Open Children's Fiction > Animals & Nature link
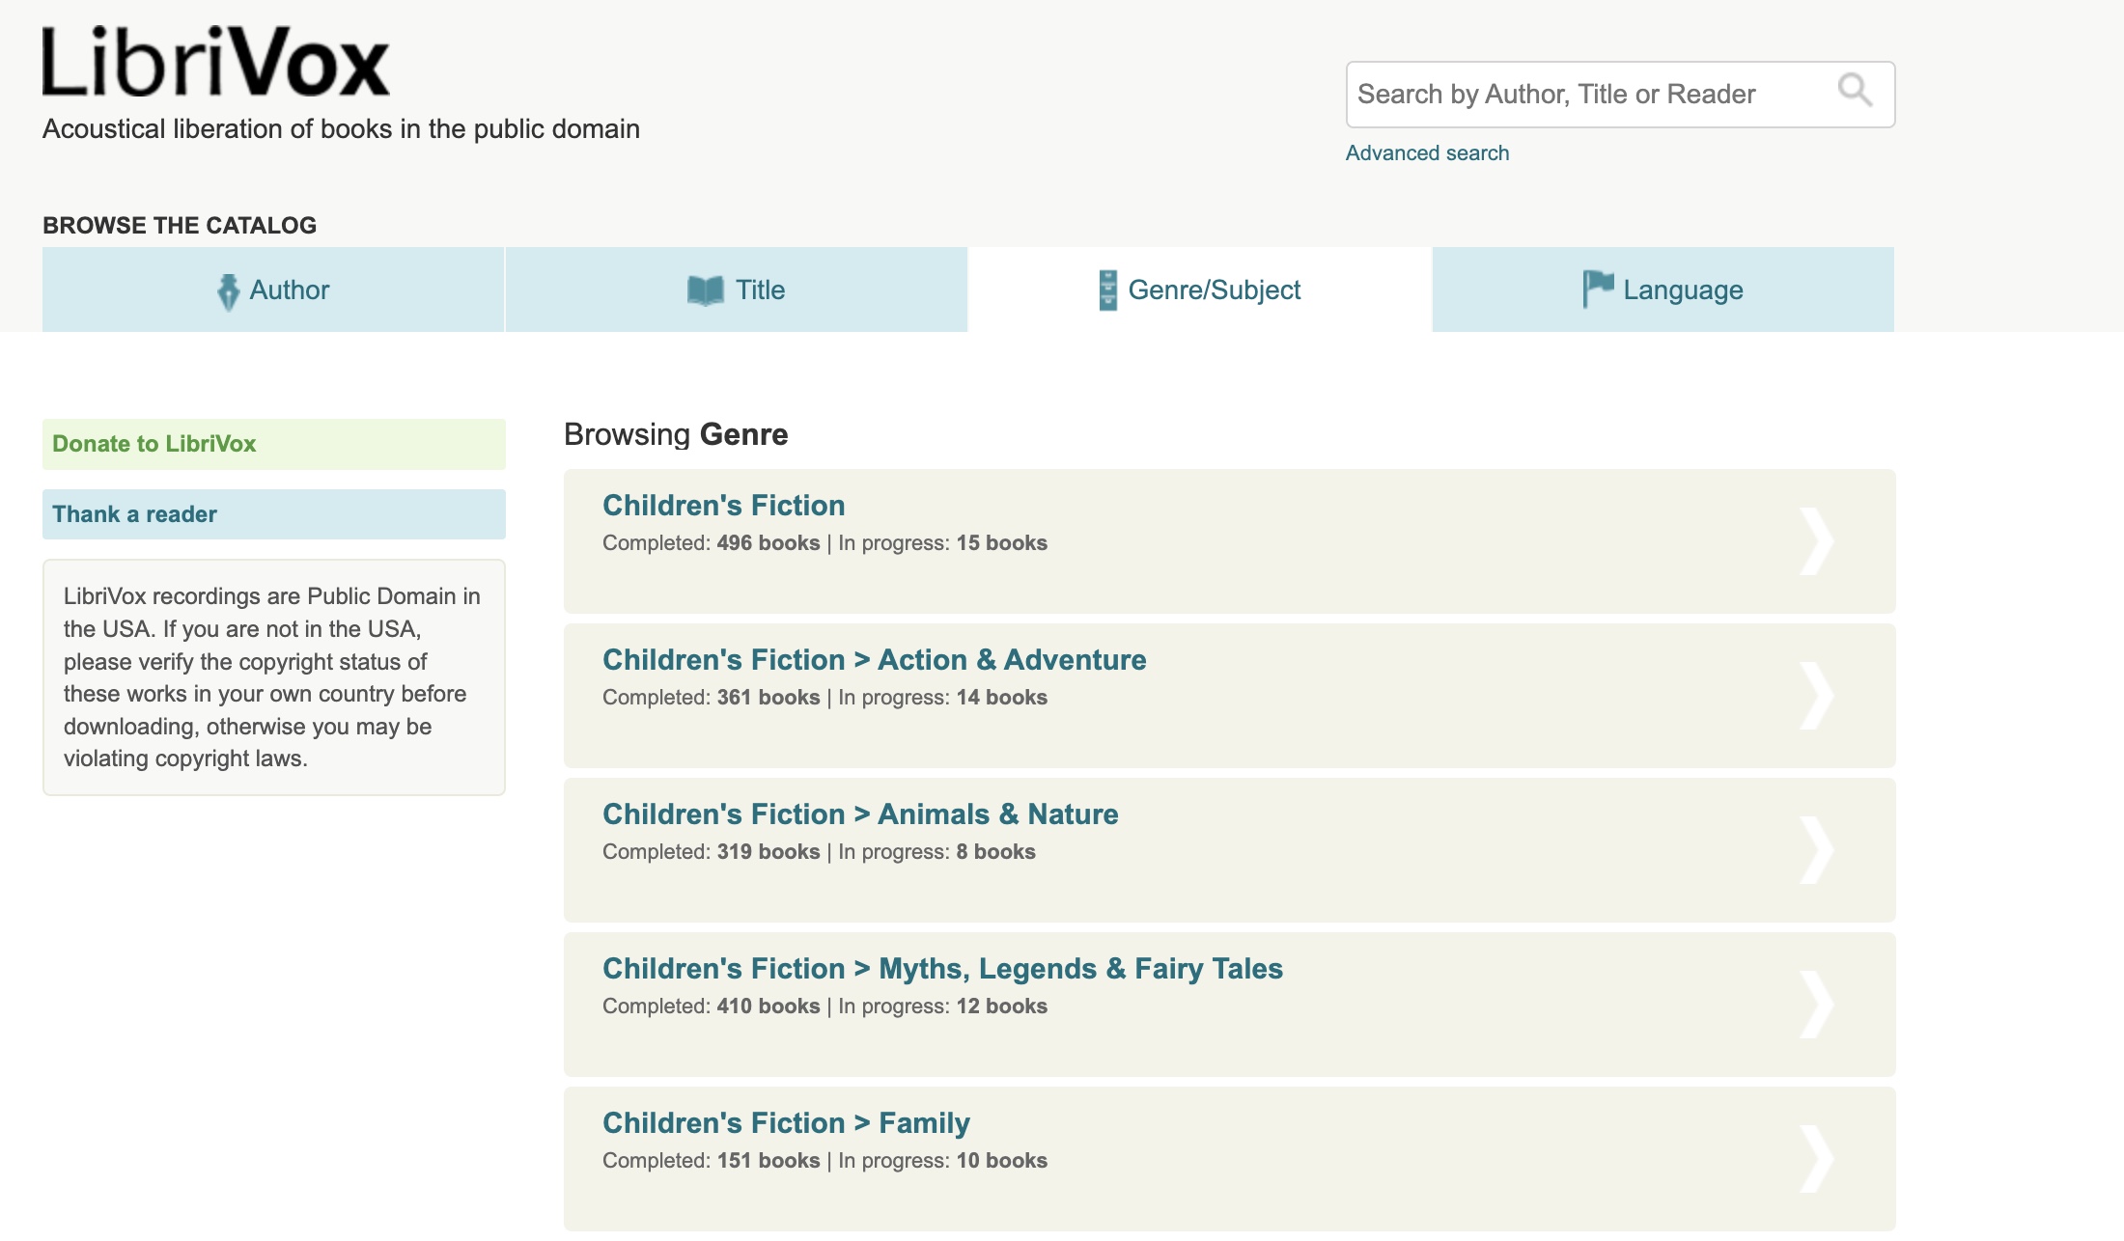The height and width of the screenshot is (1241, 2124). (860, 814)
